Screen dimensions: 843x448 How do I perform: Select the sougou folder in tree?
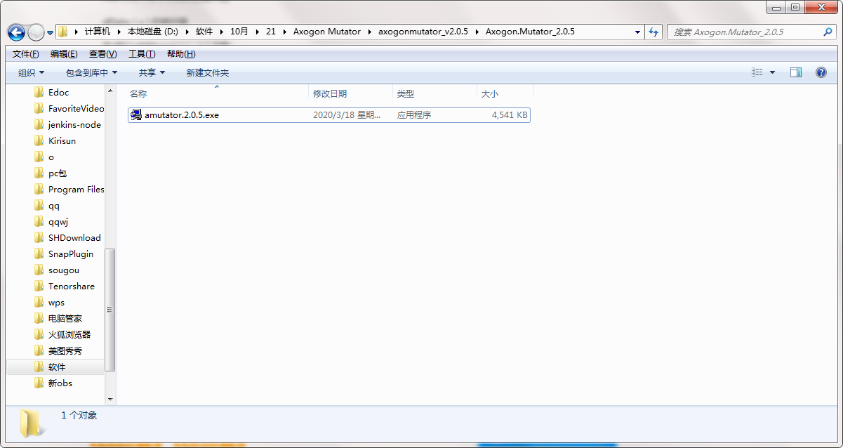click(63, 270)
